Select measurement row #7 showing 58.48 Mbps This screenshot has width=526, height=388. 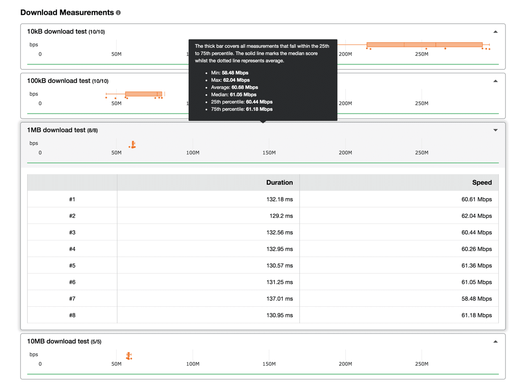point(263,298)
